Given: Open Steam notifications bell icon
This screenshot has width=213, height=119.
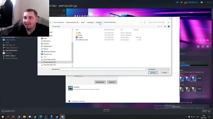Looking at the screenshot, I should 181,2.
